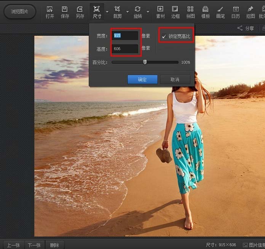Screen dimensions: 265x249
Task: Go to next image with 下一张
Action: [34, 245]
